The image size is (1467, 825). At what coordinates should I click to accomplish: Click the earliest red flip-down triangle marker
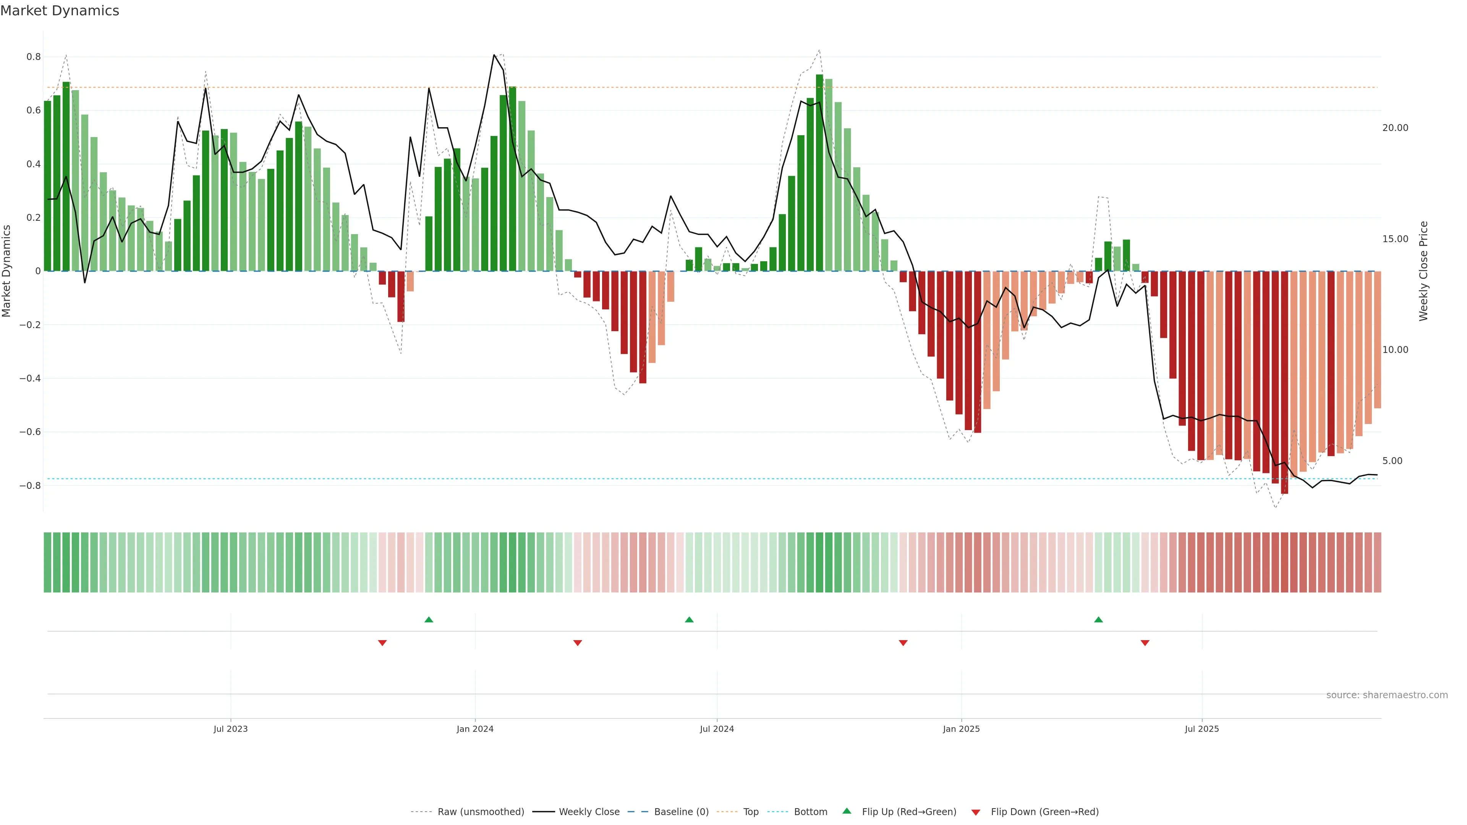tap(382, 643)
